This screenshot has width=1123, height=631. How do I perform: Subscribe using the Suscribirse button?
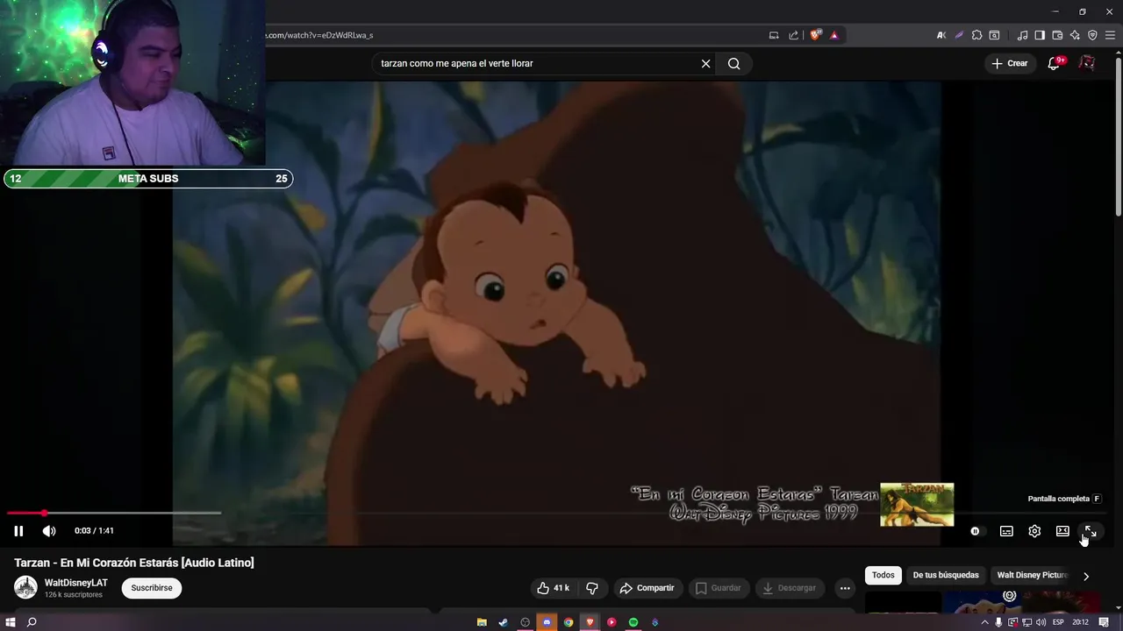tap(152, 588)
